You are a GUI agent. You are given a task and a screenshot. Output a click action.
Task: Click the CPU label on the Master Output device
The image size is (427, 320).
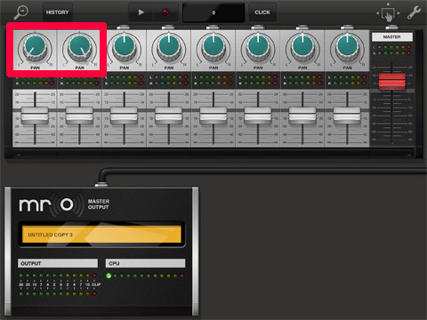(x=145, y=263)
